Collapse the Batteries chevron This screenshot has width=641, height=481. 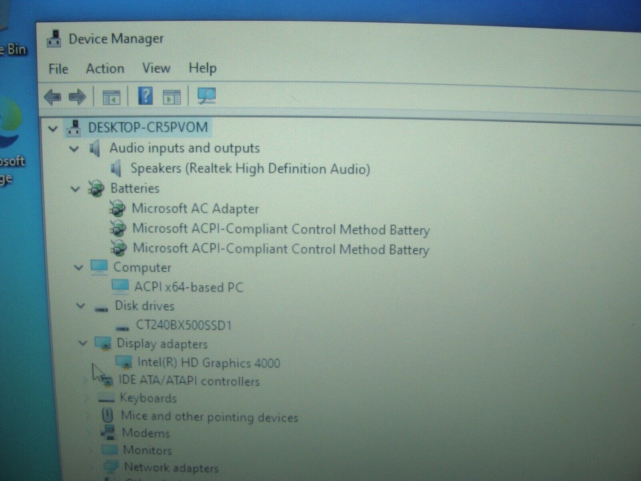(75, 189)
